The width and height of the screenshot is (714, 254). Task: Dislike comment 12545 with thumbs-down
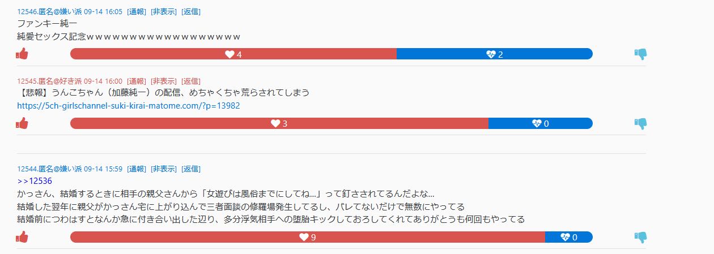pos(640,123)
